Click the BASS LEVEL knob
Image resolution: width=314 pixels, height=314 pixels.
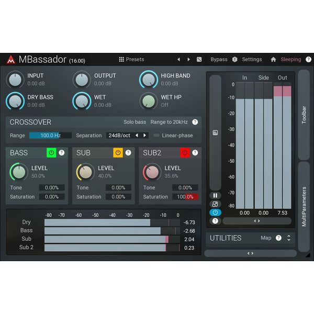[x=19, y=172]
